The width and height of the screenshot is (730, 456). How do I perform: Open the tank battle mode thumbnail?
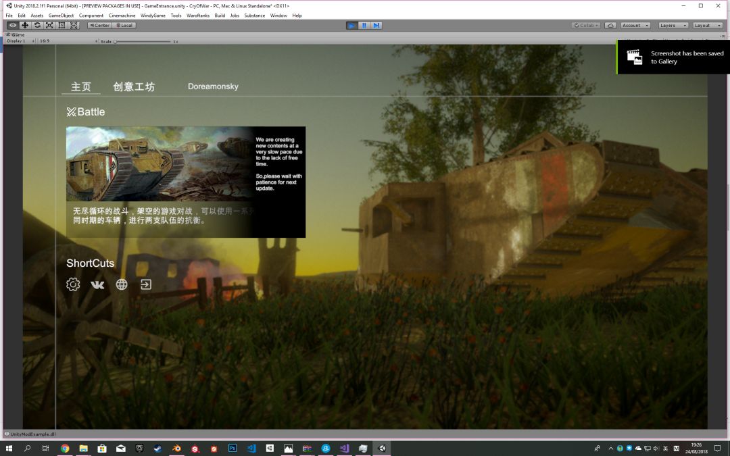pyautogui.click(x=186, y=182)
